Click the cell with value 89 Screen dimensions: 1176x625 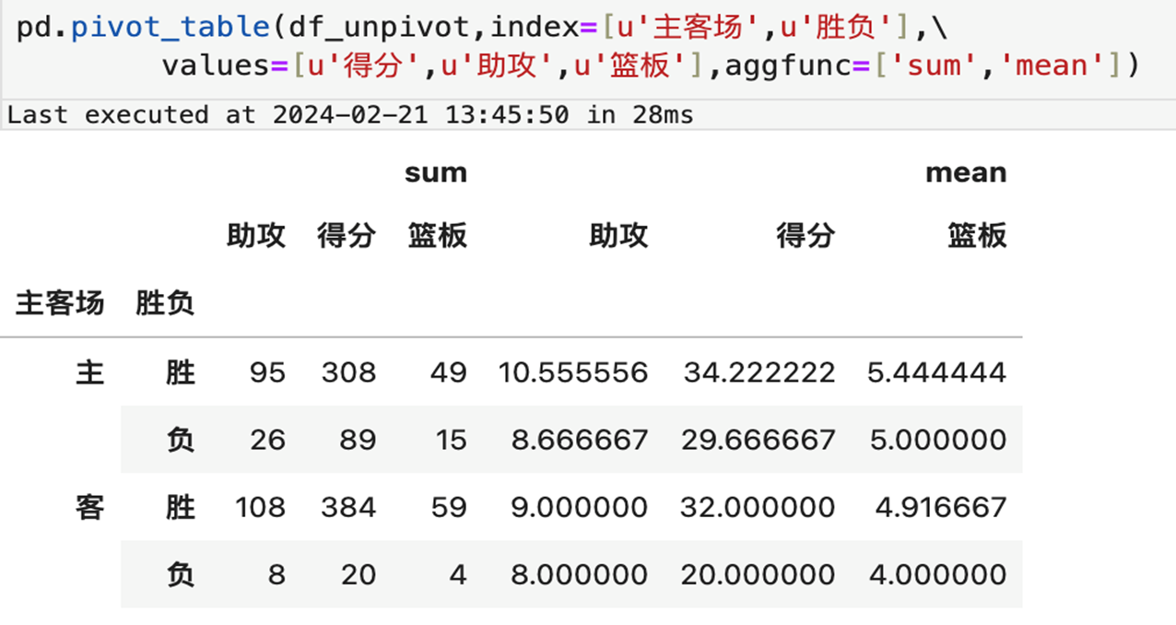pos(358,440)
